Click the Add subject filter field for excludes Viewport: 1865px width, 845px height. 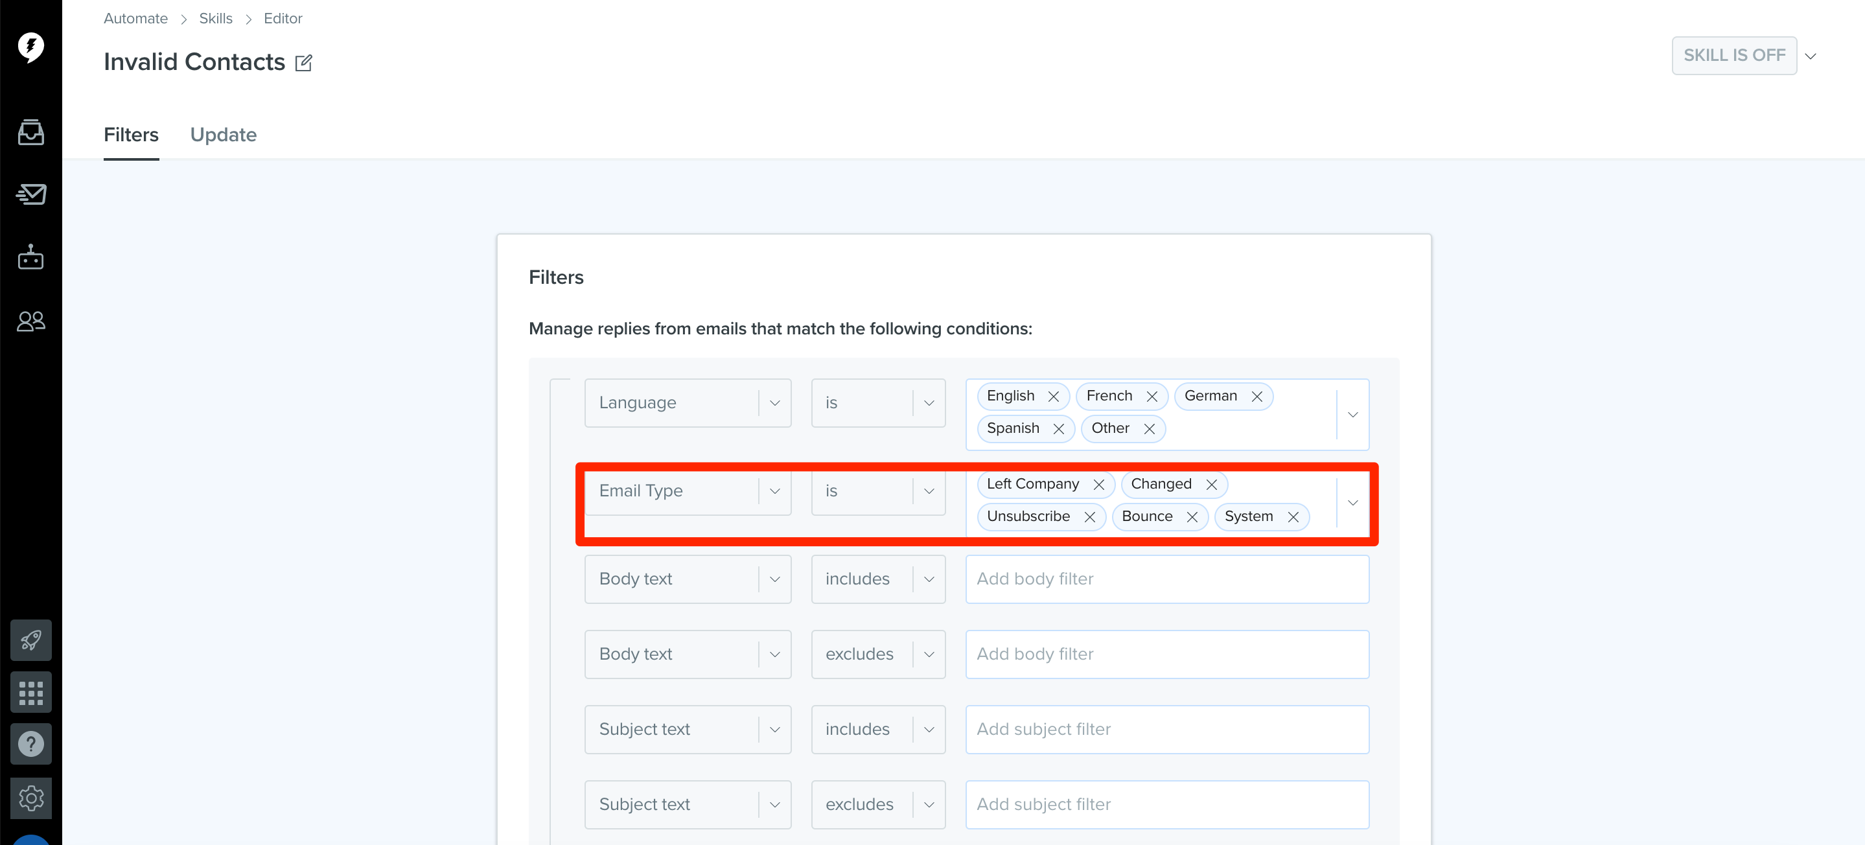click(x=1167, y=805)
